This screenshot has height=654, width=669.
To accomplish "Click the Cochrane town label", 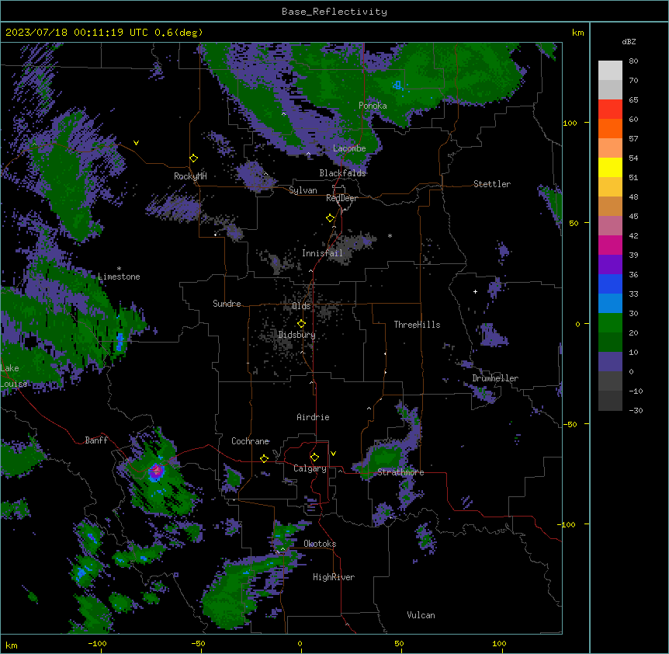I will coord(251,441).
